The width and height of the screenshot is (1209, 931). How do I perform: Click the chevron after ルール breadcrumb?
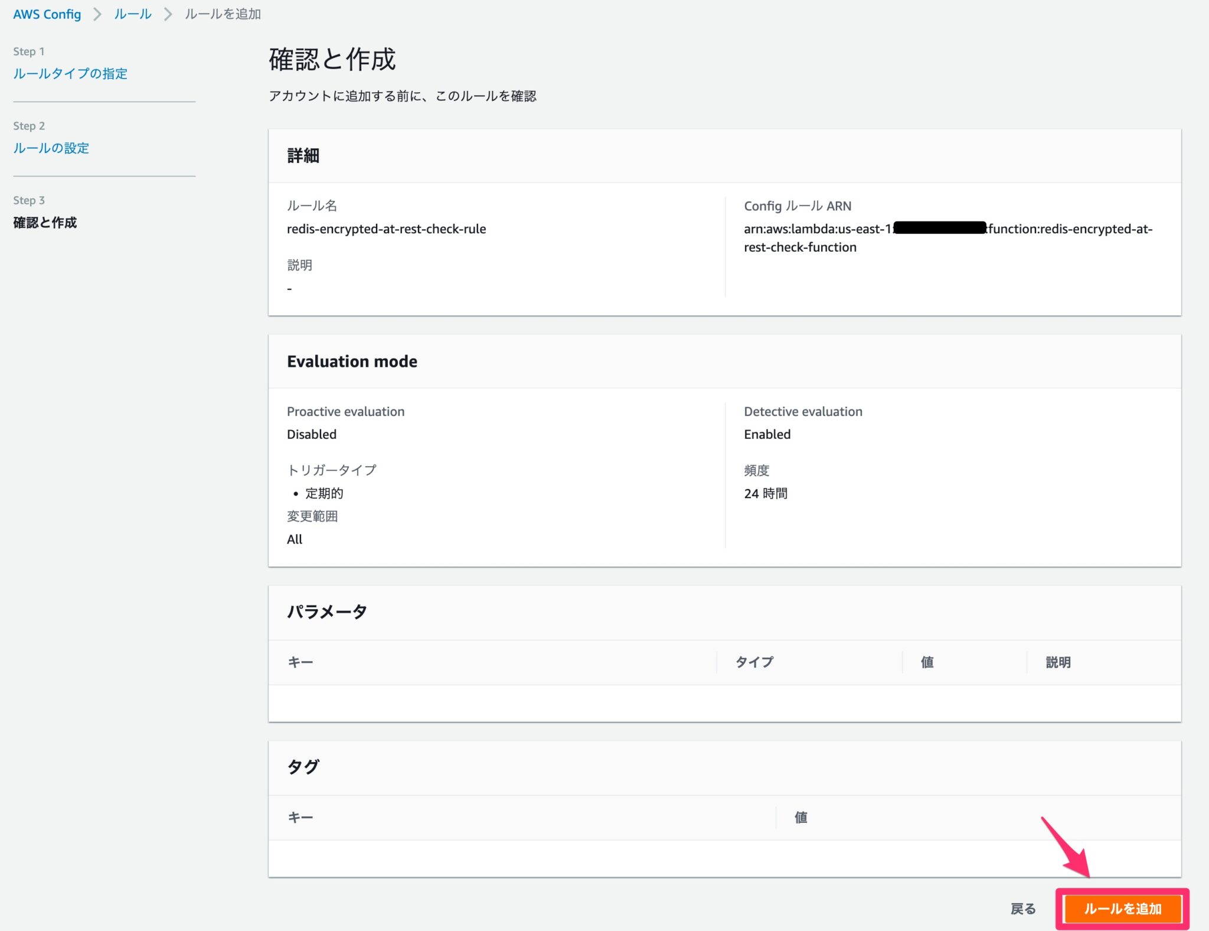point(168,14)
